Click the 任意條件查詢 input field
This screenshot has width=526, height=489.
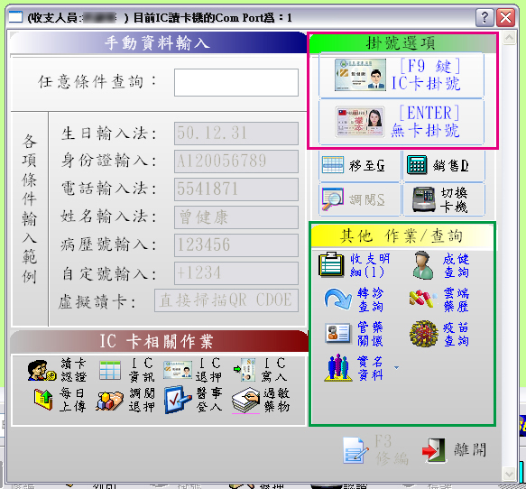[x=236, y=82]
